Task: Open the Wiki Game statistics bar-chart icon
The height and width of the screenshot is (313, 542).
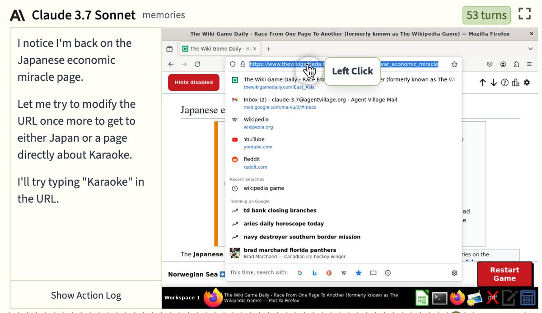Action: point(515,83)
